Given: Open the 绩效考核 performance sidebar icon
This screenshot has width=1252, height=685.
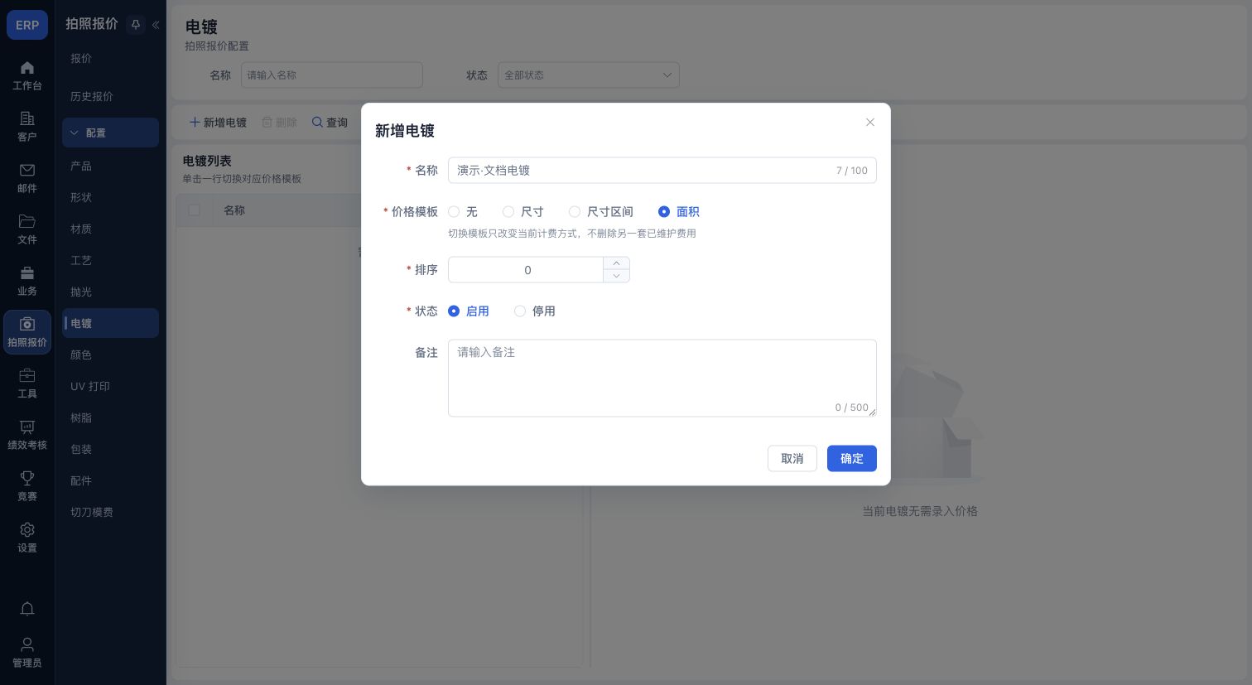Looking at the screenshot, I should coord(27,435).
